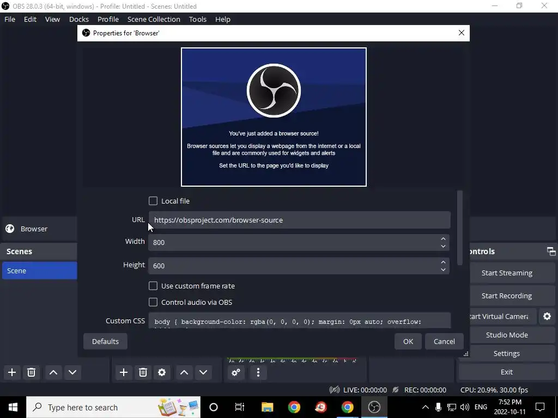Screen dimensions: 558x418
Task: Increase Width with the up arrow
Action: point(443,238)
